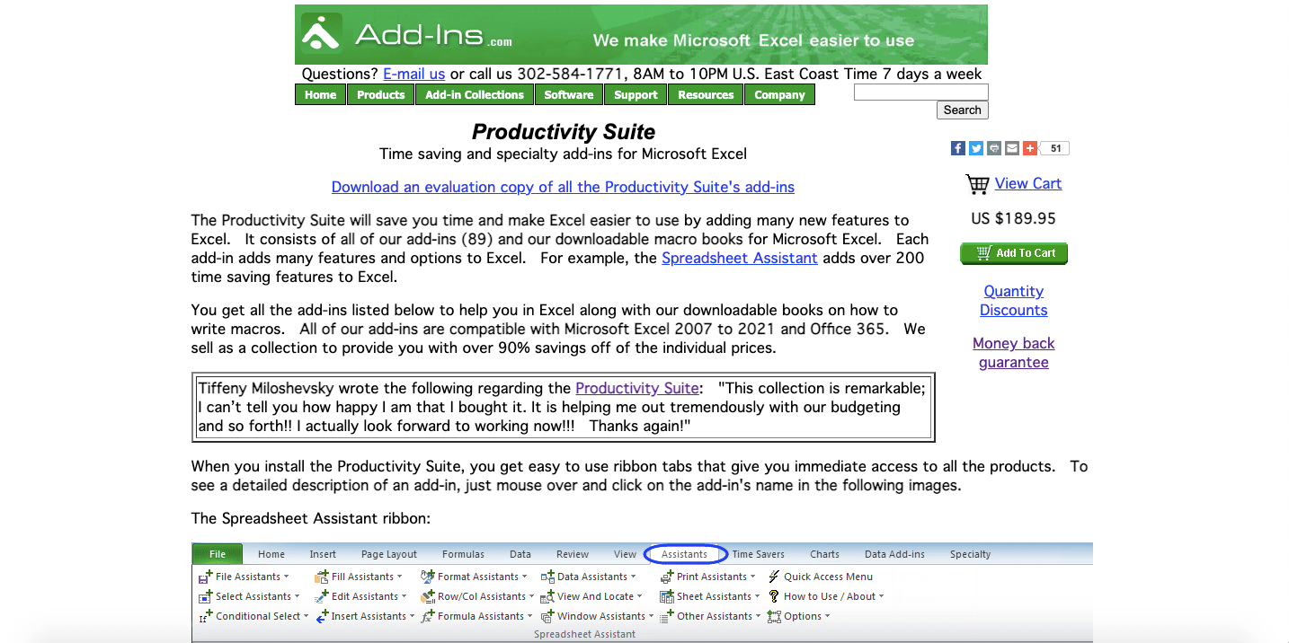The height and width of the screenshot is (643, 1289).
Task: Click the Other Assistants icon
Action: tap(667, 616)
